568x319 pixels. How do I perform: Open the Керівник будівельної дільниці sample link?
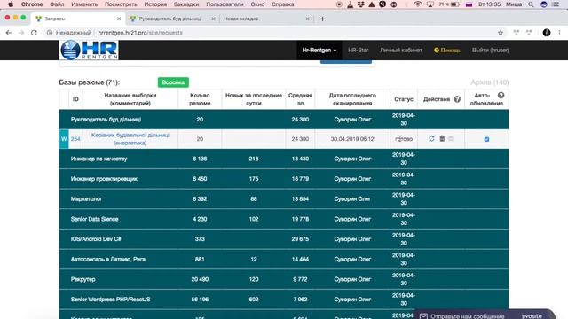130,139
